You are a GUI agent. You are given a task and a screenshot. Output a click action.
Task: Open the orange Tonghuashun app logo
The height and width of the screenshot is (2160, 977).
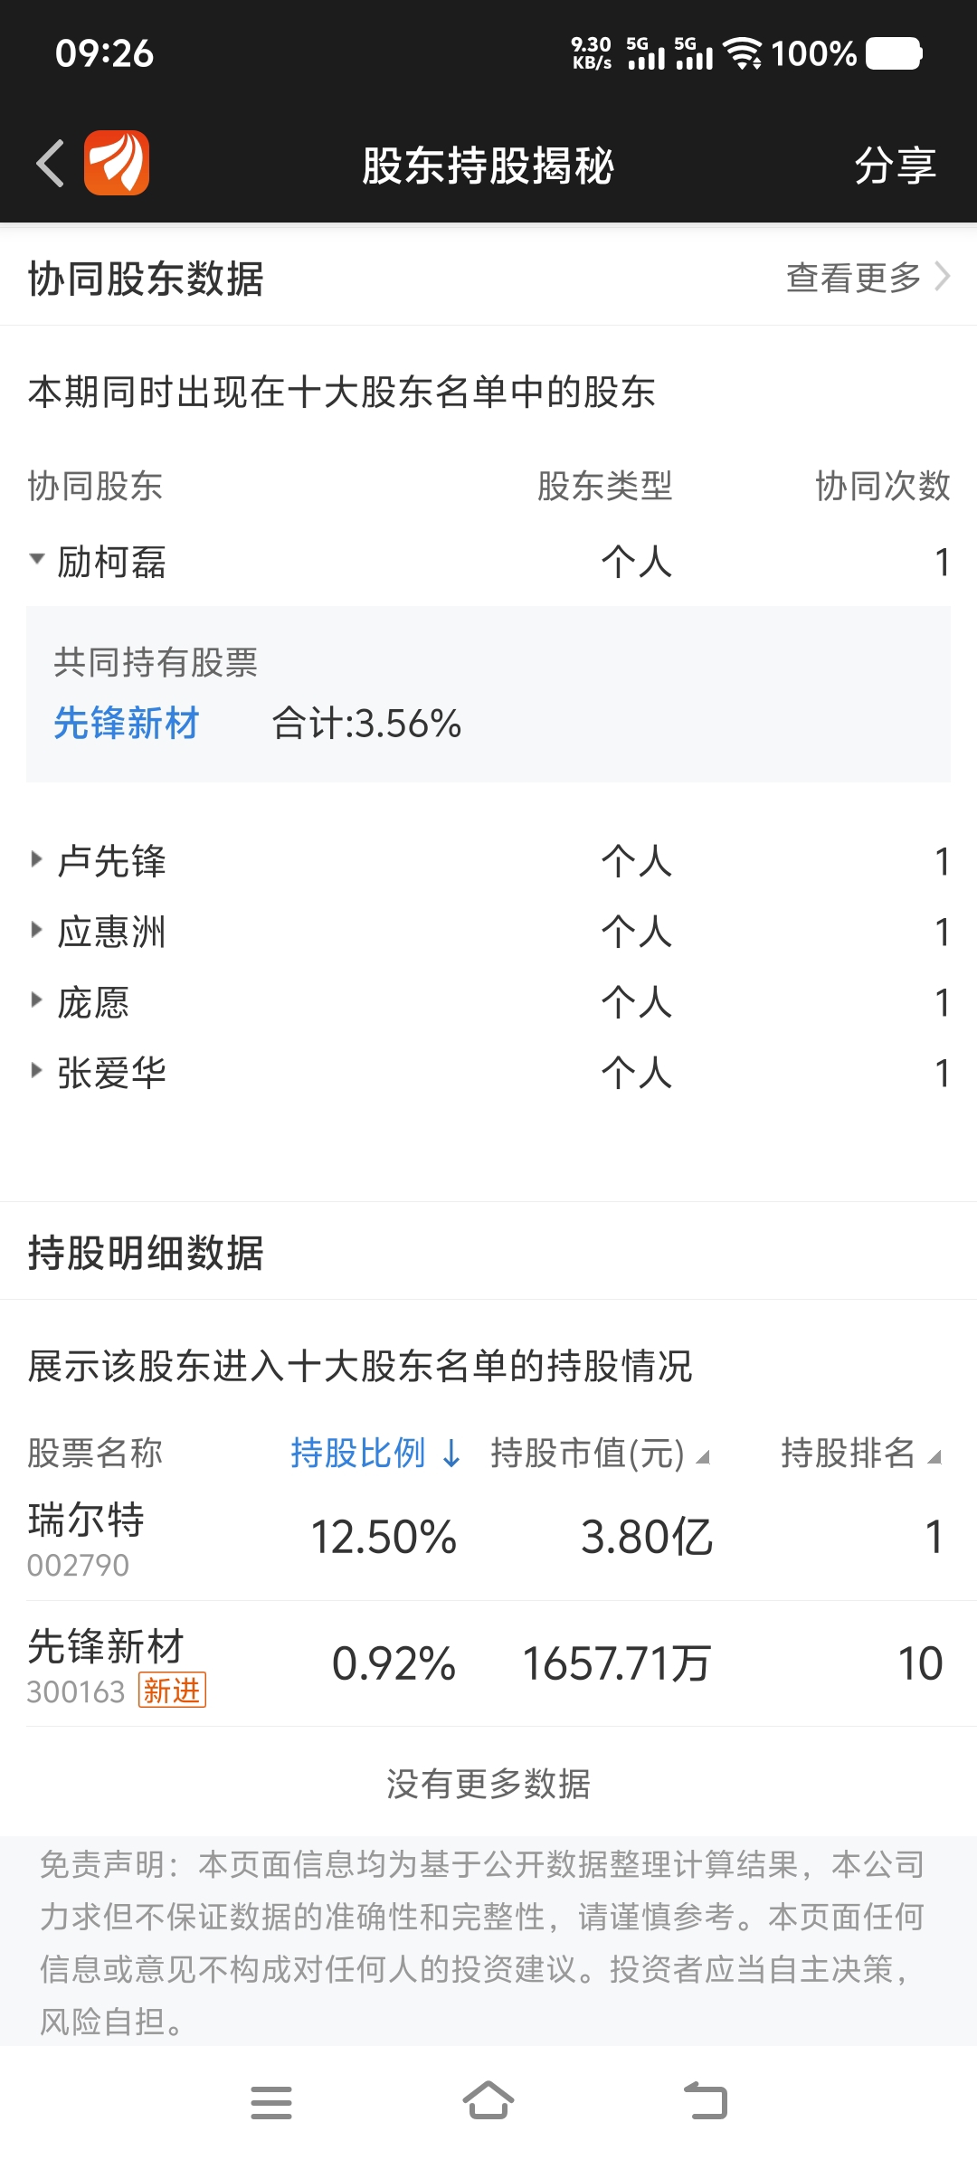(117, 163)
